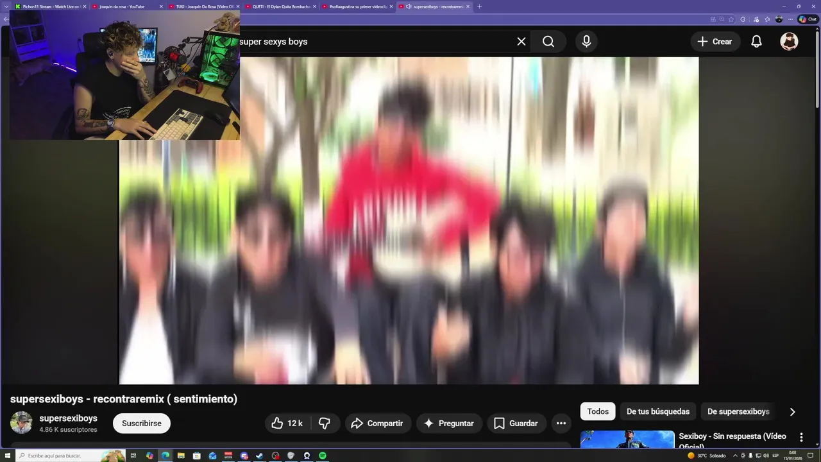Open volume control in system tray
821x462 pixels.
point(766,456)
